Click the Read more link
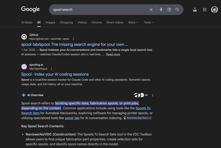221x148 pixels. [x=113, y=54]
